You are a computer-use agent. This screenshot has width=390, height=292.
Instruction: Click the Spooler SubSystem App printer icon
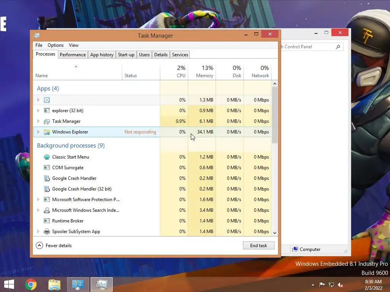(x=47, y=232)
